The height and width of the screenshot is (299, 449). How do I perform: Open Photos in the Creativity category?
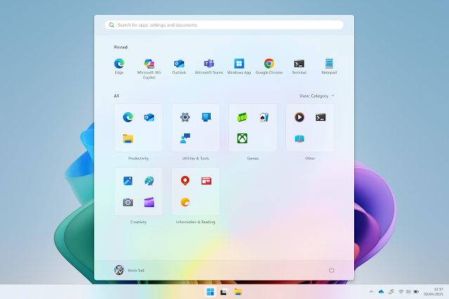click(x=128, y=181)
